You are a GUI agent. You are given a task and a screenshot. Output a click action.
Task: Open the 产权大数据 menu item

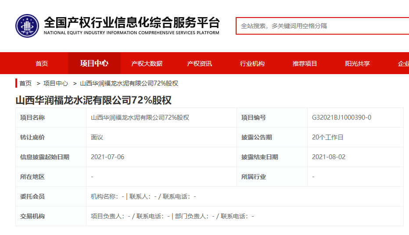click(147, 63)
